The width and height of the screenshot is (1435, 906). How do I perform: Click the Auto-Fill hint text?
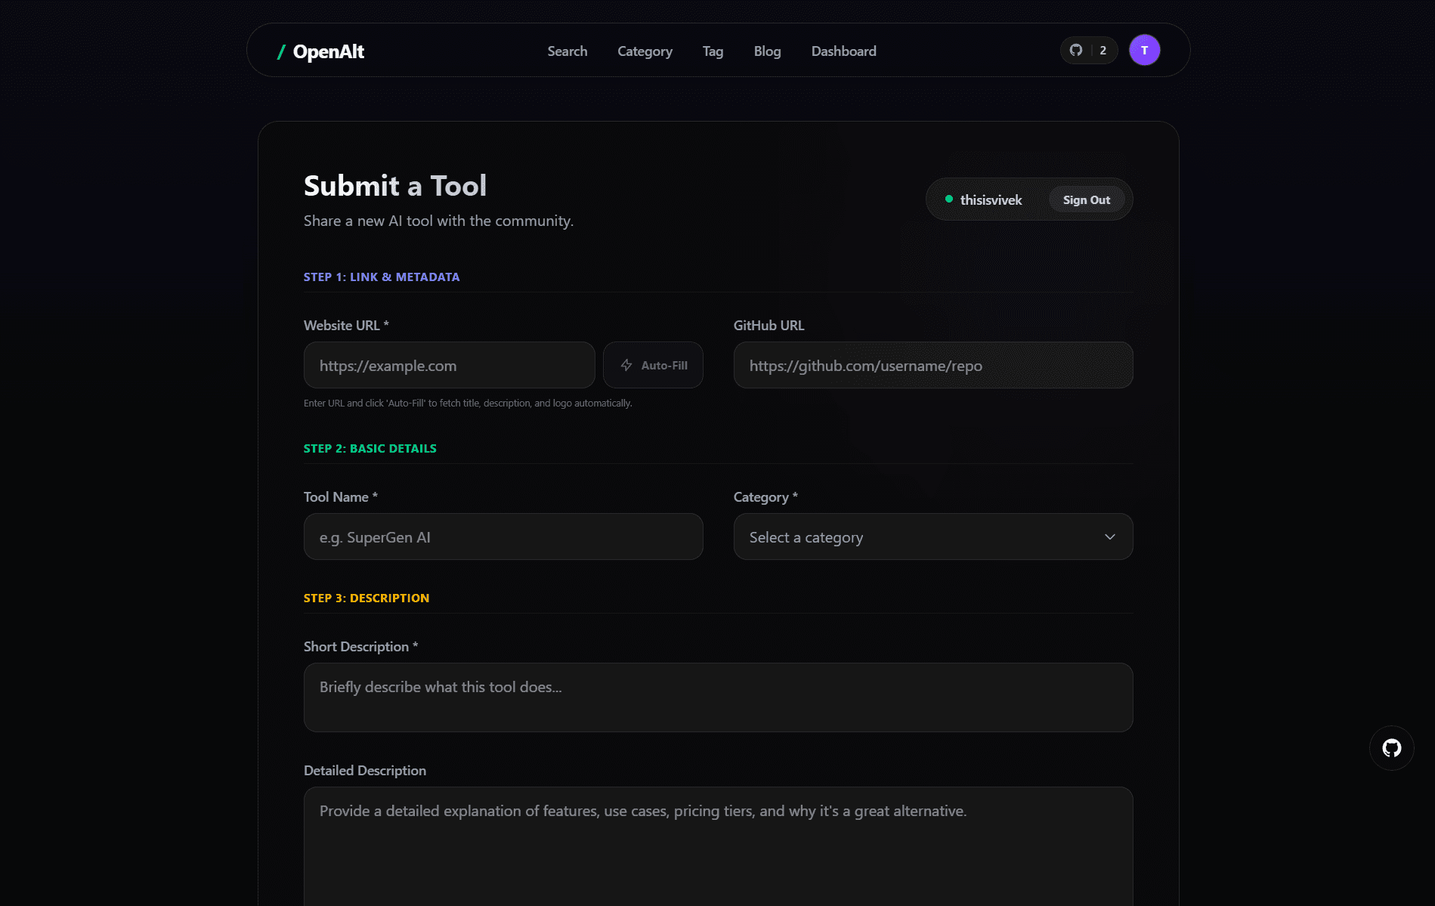(x=468, y=403)
